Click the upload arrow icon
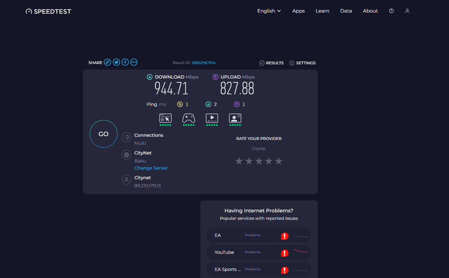449x278 pixels. pos(215,77)
